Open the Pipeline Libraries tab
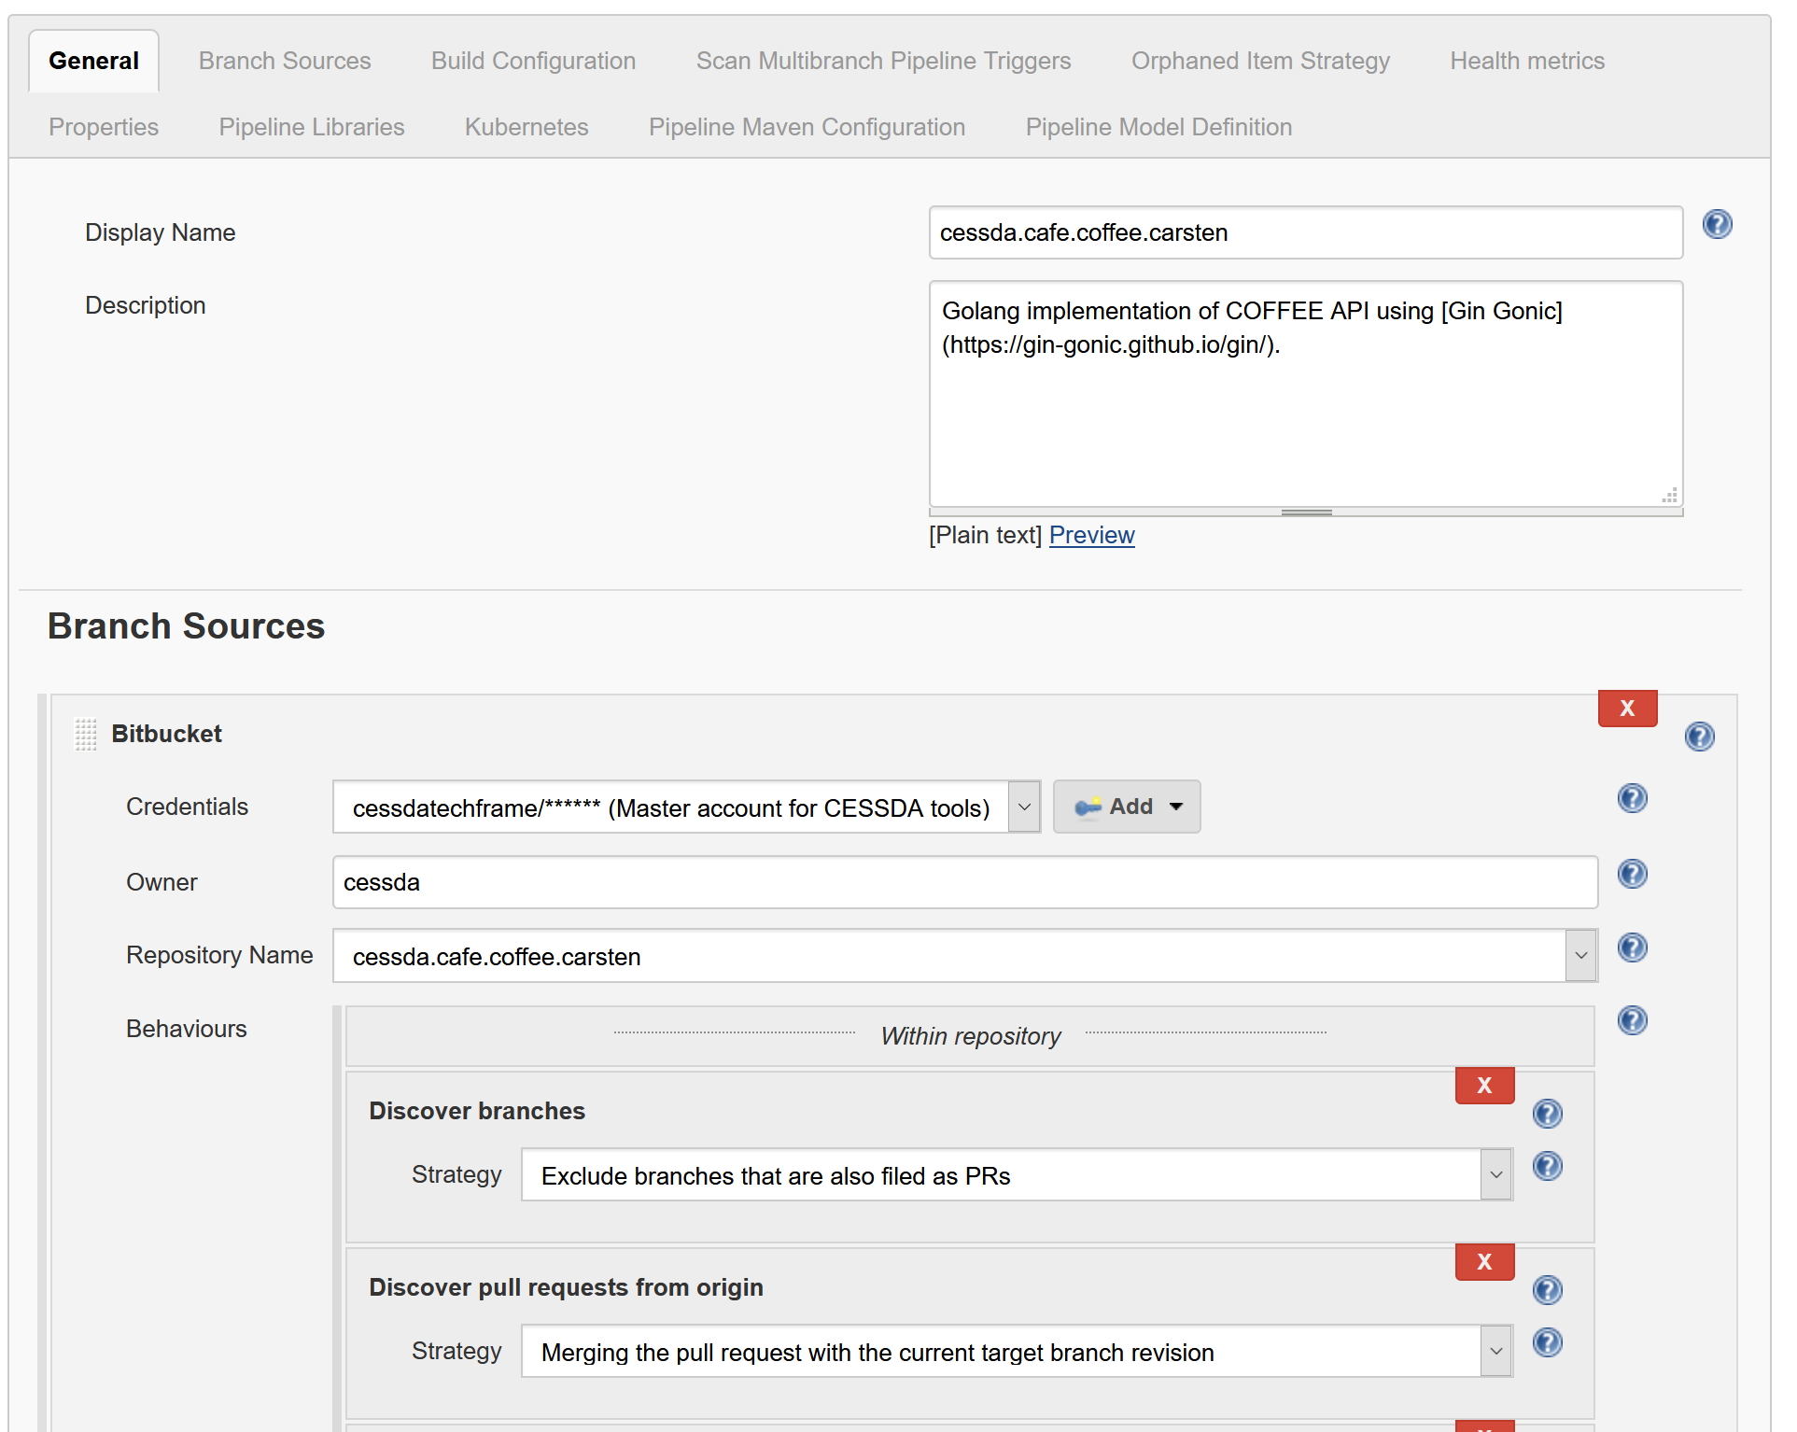 tap(311, 128)
